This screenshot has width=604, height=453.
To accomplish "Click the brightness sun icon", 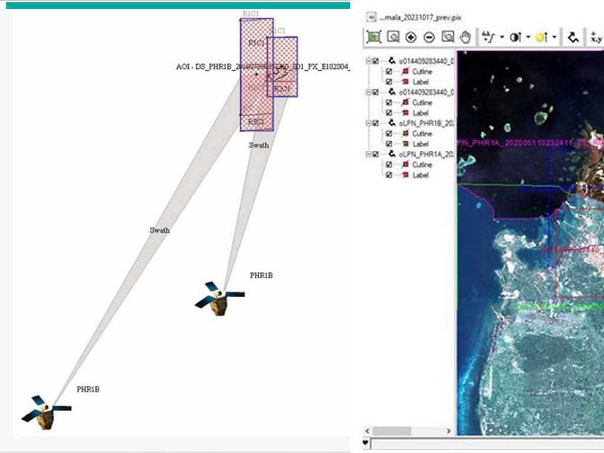I will coord(541,37).
